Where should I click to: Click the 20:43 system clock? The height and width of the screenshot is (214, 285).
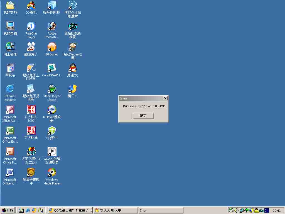(277, 211)
